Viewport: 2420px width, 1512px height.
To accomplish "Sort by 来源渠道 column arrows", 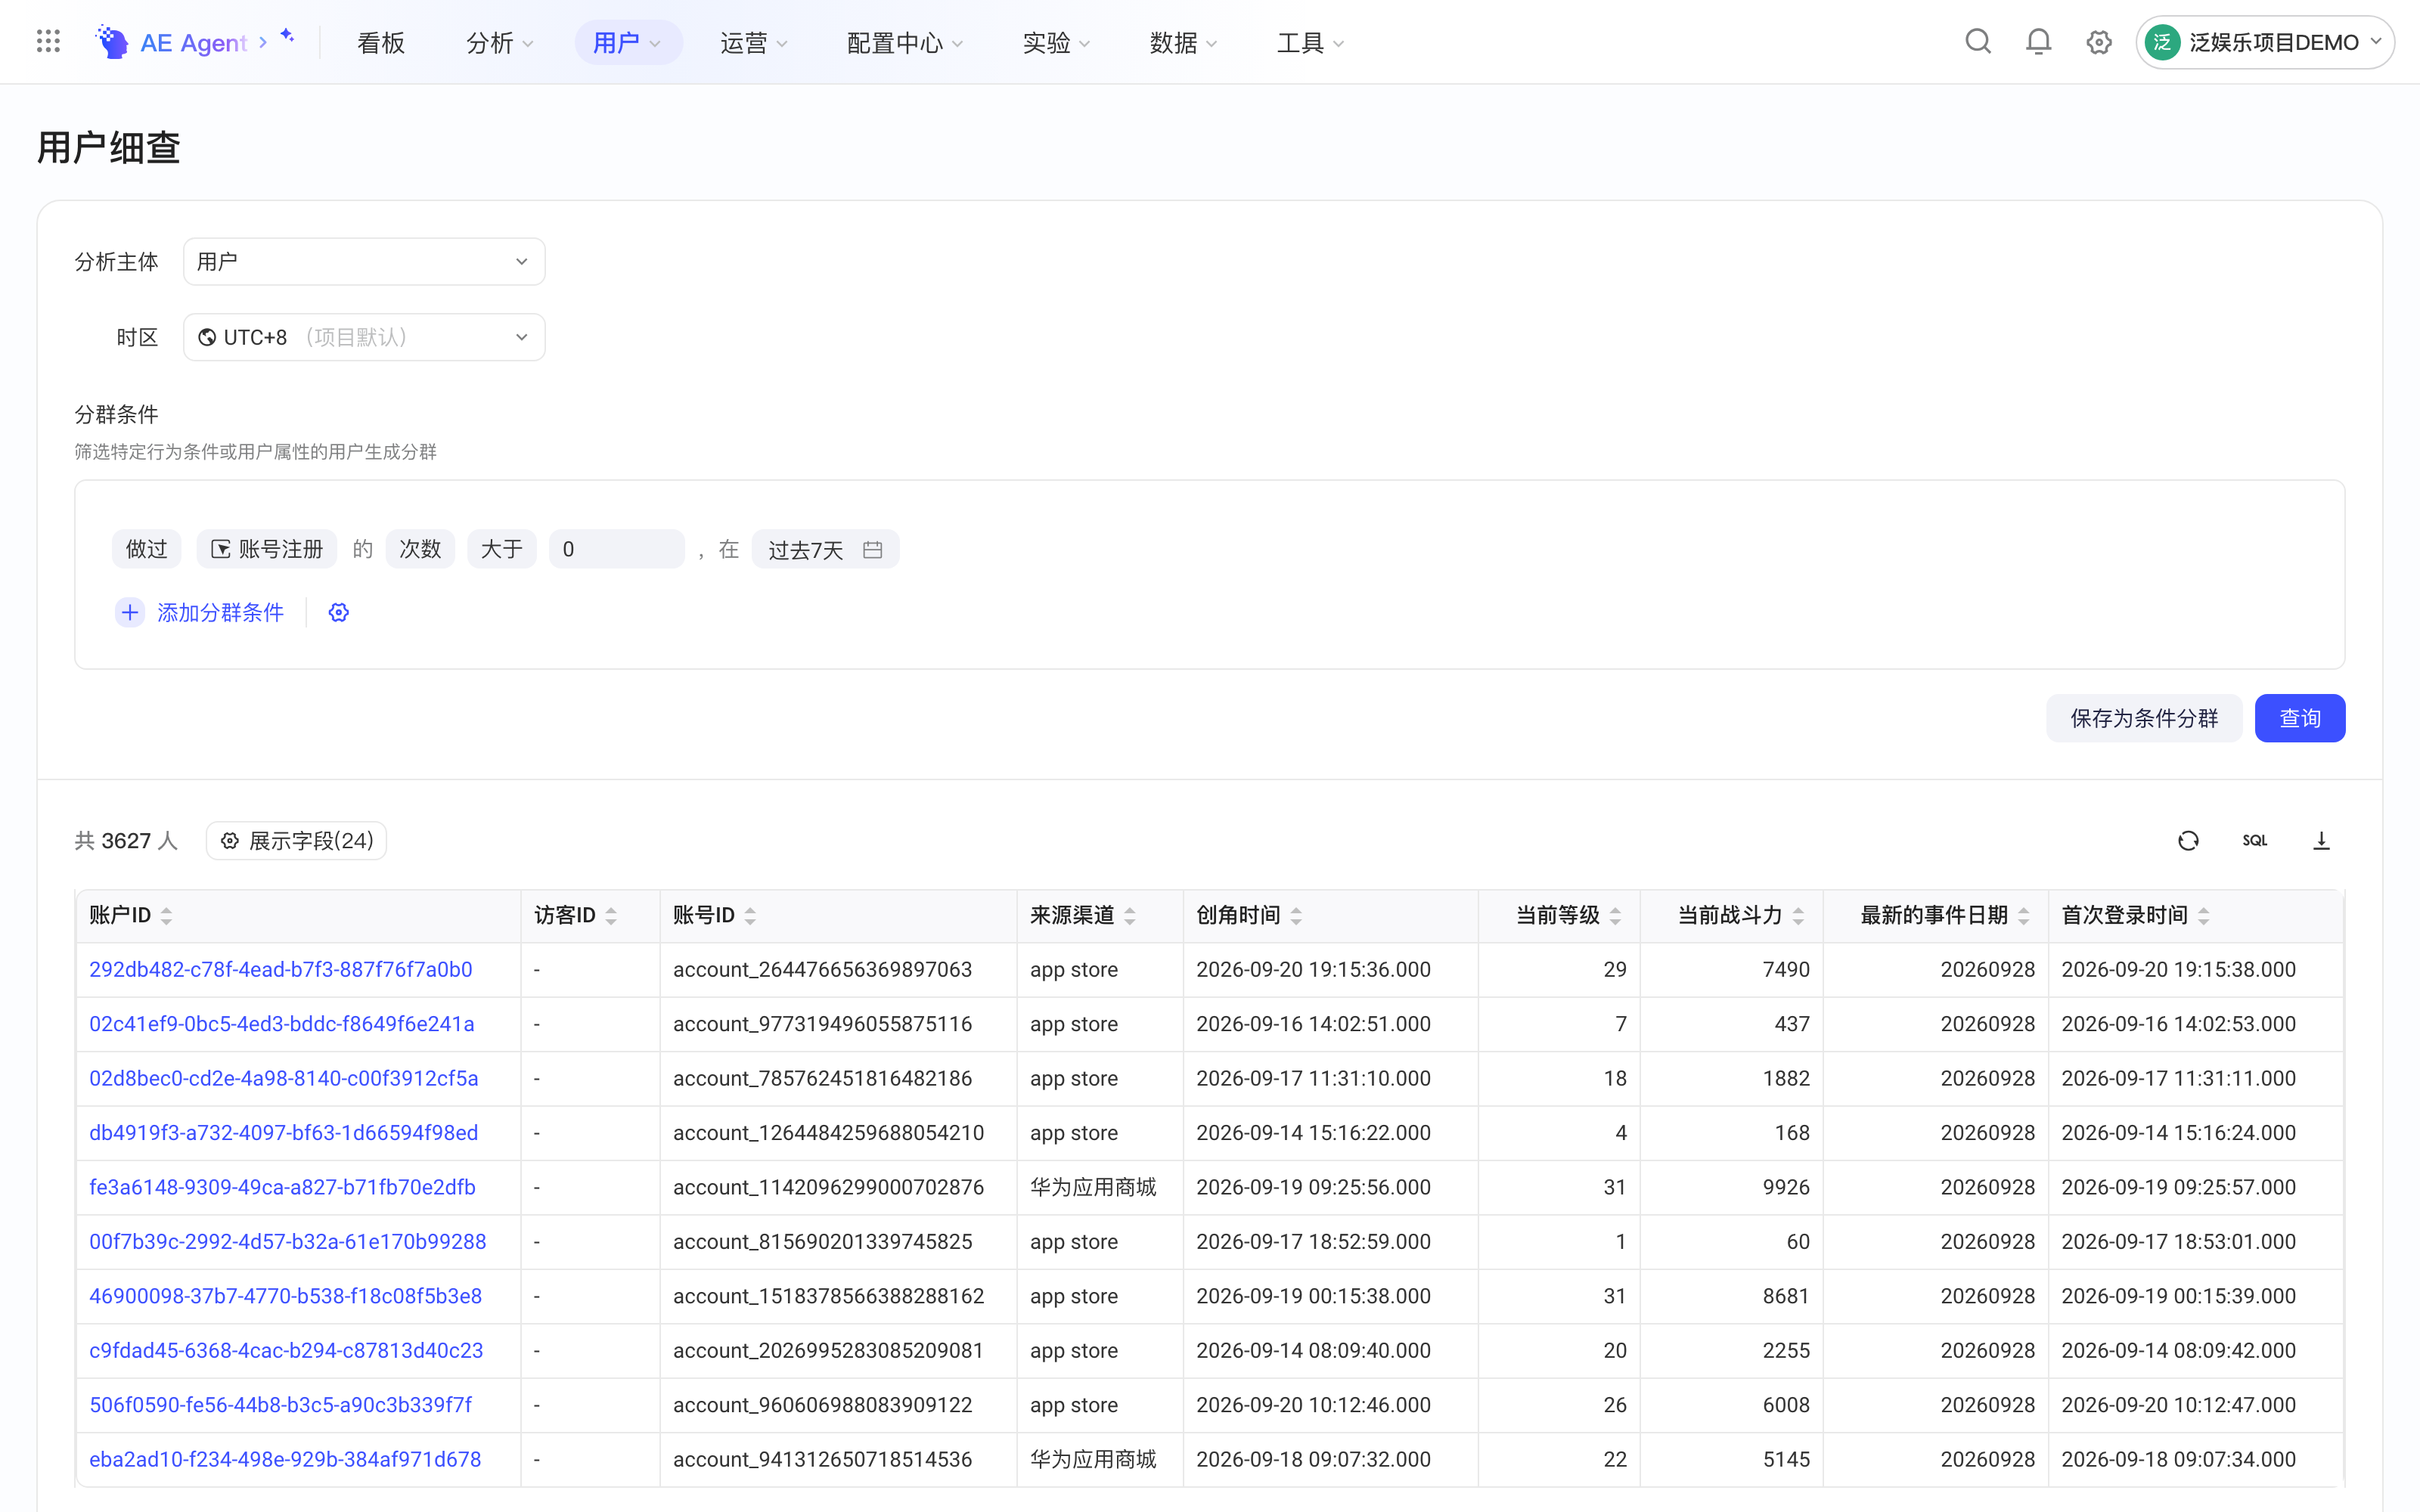I will pos(1130,916).
